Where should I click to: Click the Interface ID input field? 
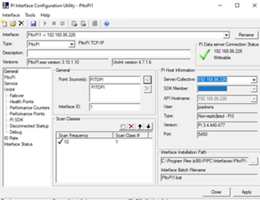click(115, 107)
